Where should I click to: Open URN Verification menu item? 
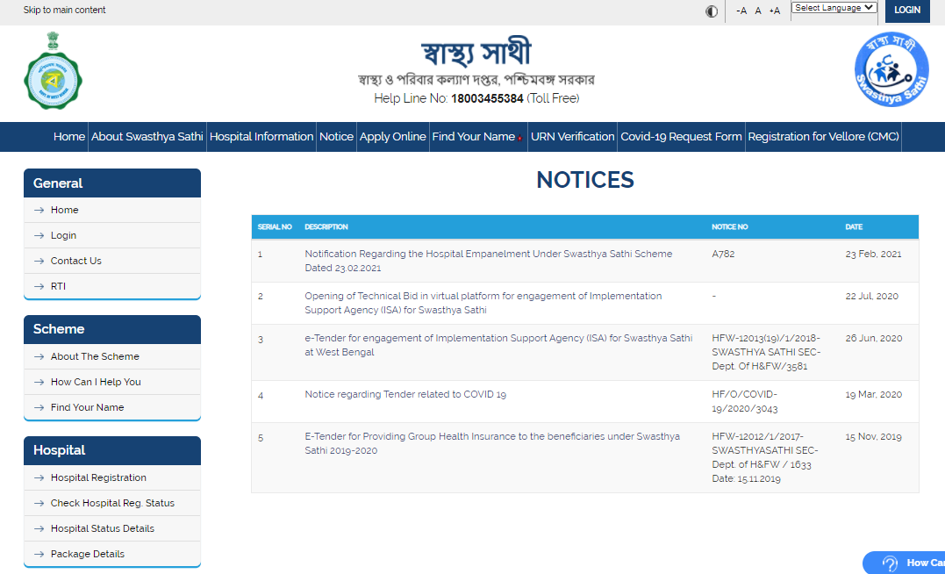573,137
